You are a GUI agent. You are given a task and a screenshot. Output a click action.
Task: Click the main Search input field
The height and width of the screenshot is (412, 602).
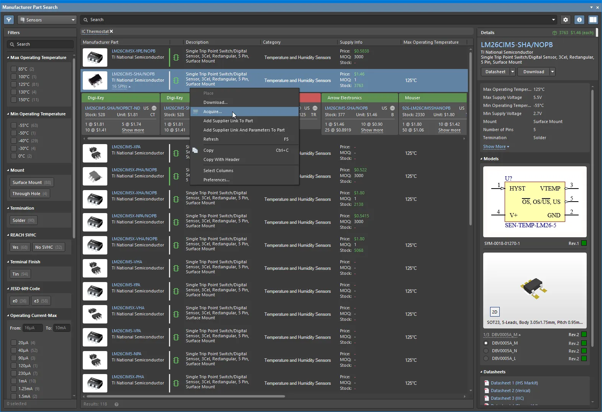pyautogui.click(x=319, y=20)
